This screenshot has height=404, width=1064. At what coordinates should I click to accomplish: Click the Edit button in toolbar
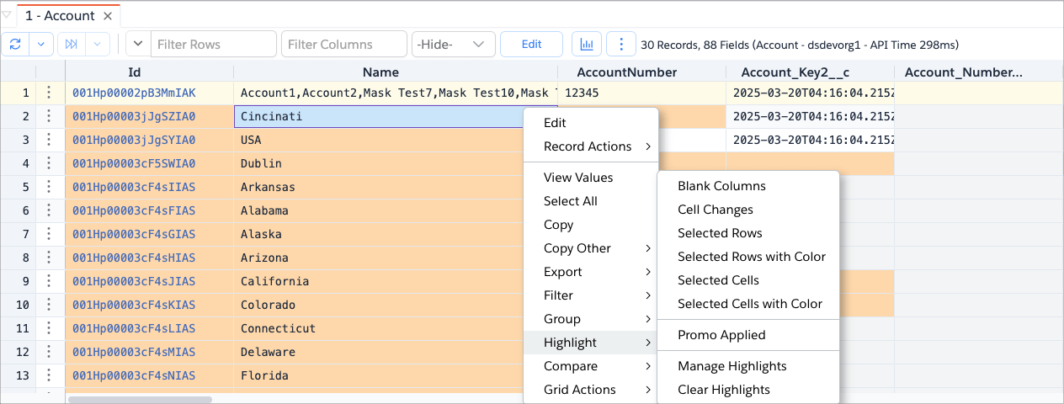531,44
